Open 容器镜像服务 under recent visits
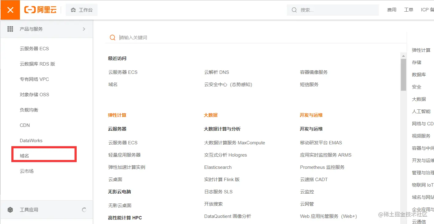Screen dimensions: 434x224 click(314, 72)
